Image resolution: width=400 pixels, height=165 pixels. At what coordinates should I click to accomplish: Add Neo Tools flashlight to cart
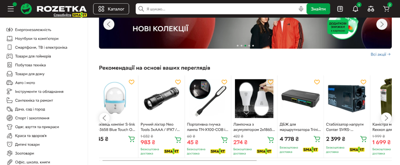click(x=178, y=140)
